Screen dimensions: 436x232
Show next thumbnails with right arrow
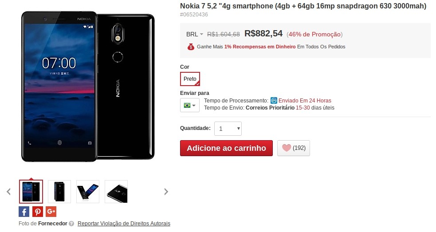coord(166,192)
